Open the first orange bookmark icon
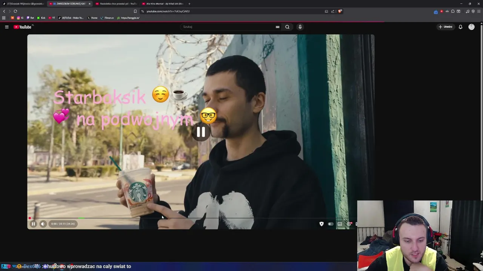The image size is (483, 271). point(12,18)
